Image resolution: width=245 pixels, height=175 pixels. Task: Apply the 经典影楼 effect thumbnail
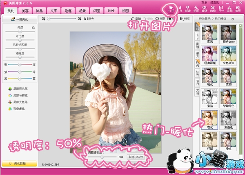tap(209, 55)
